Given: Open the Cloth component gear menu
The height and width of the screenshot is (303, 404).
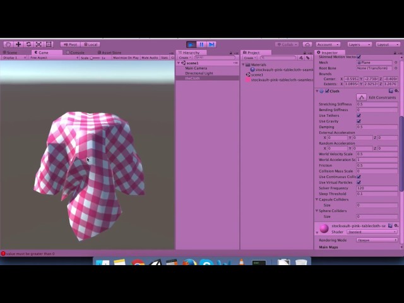Looking at the screenshot, I should coord(396,91).
